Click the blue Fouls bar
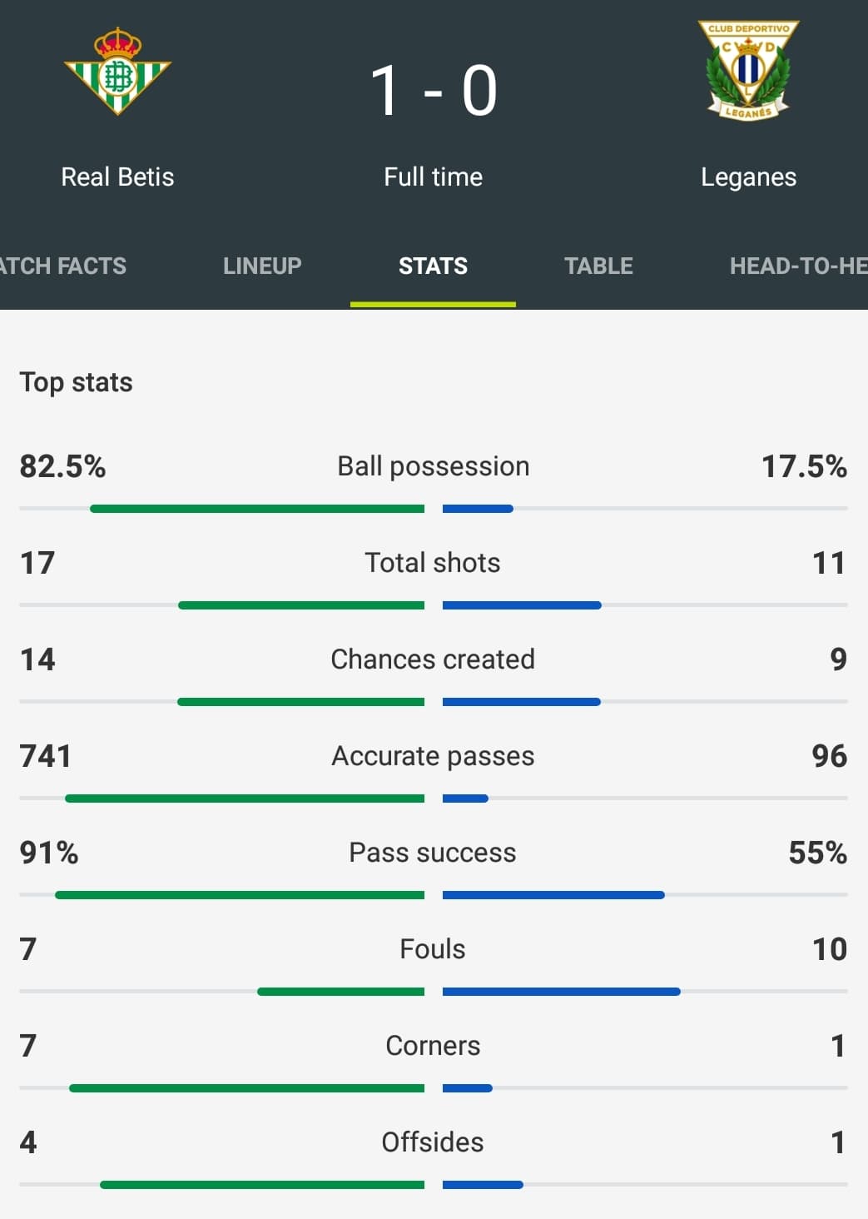 coord(562,992)
